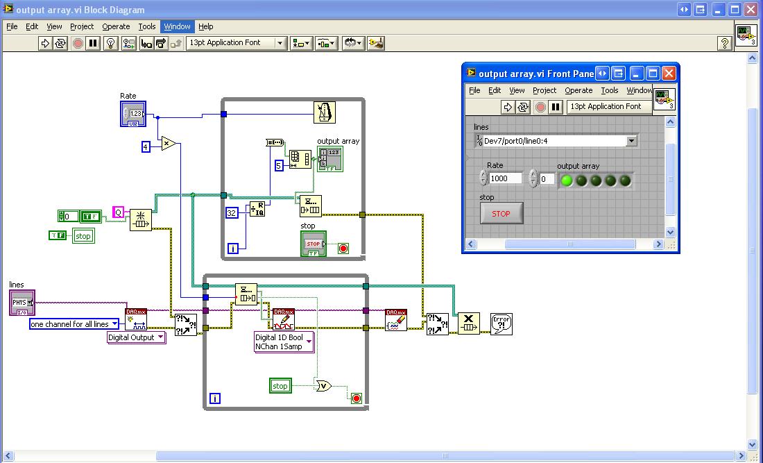Select the numeric constant 32
This screenshot has width=763, height=463.
pyautogui.click(x=232, y=212)
